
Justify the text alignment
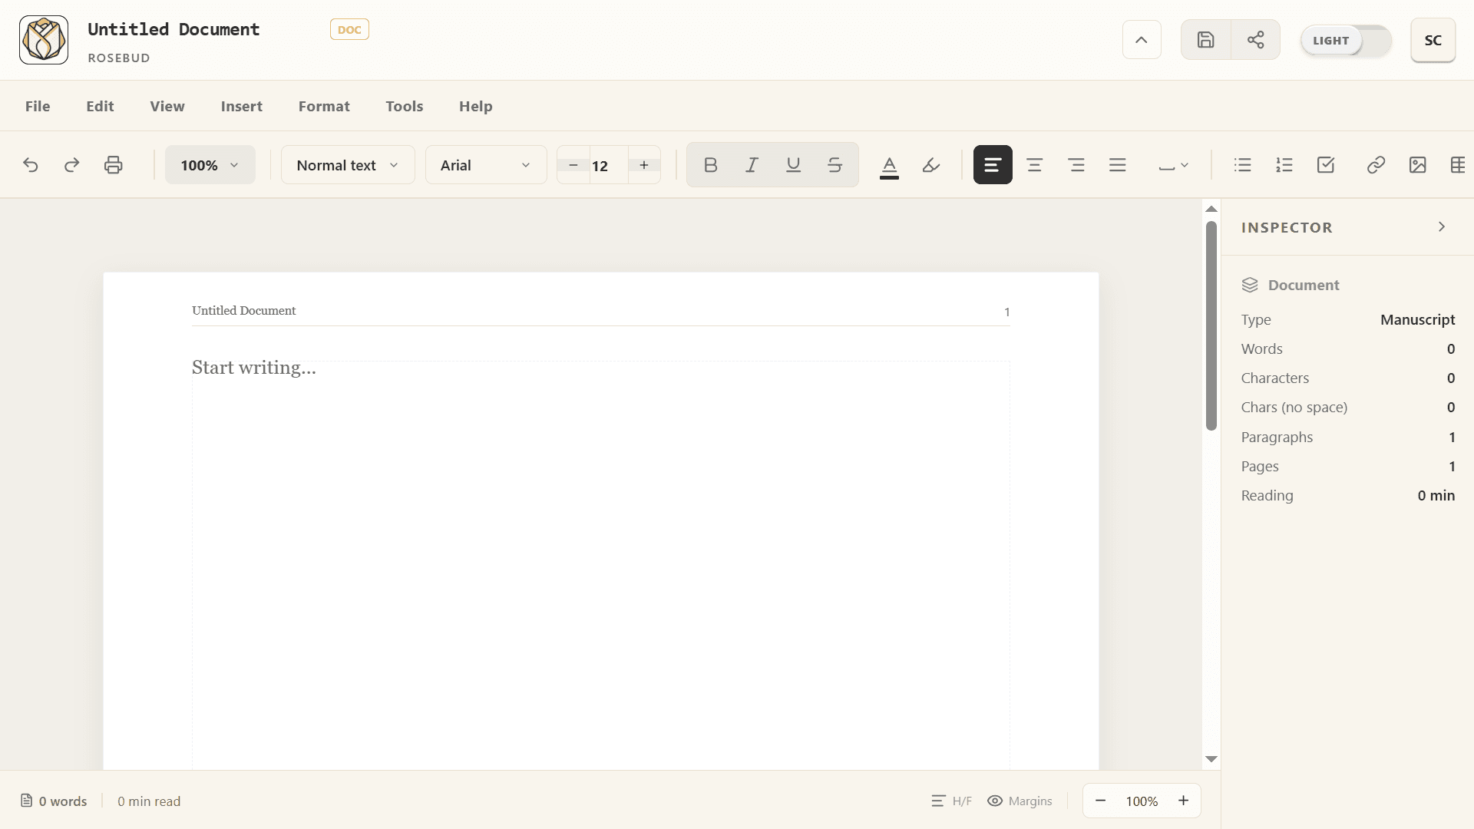1118,165
